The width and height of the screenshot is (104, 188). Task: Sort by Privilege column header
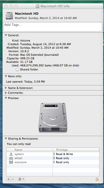click(x=76, y=150)
